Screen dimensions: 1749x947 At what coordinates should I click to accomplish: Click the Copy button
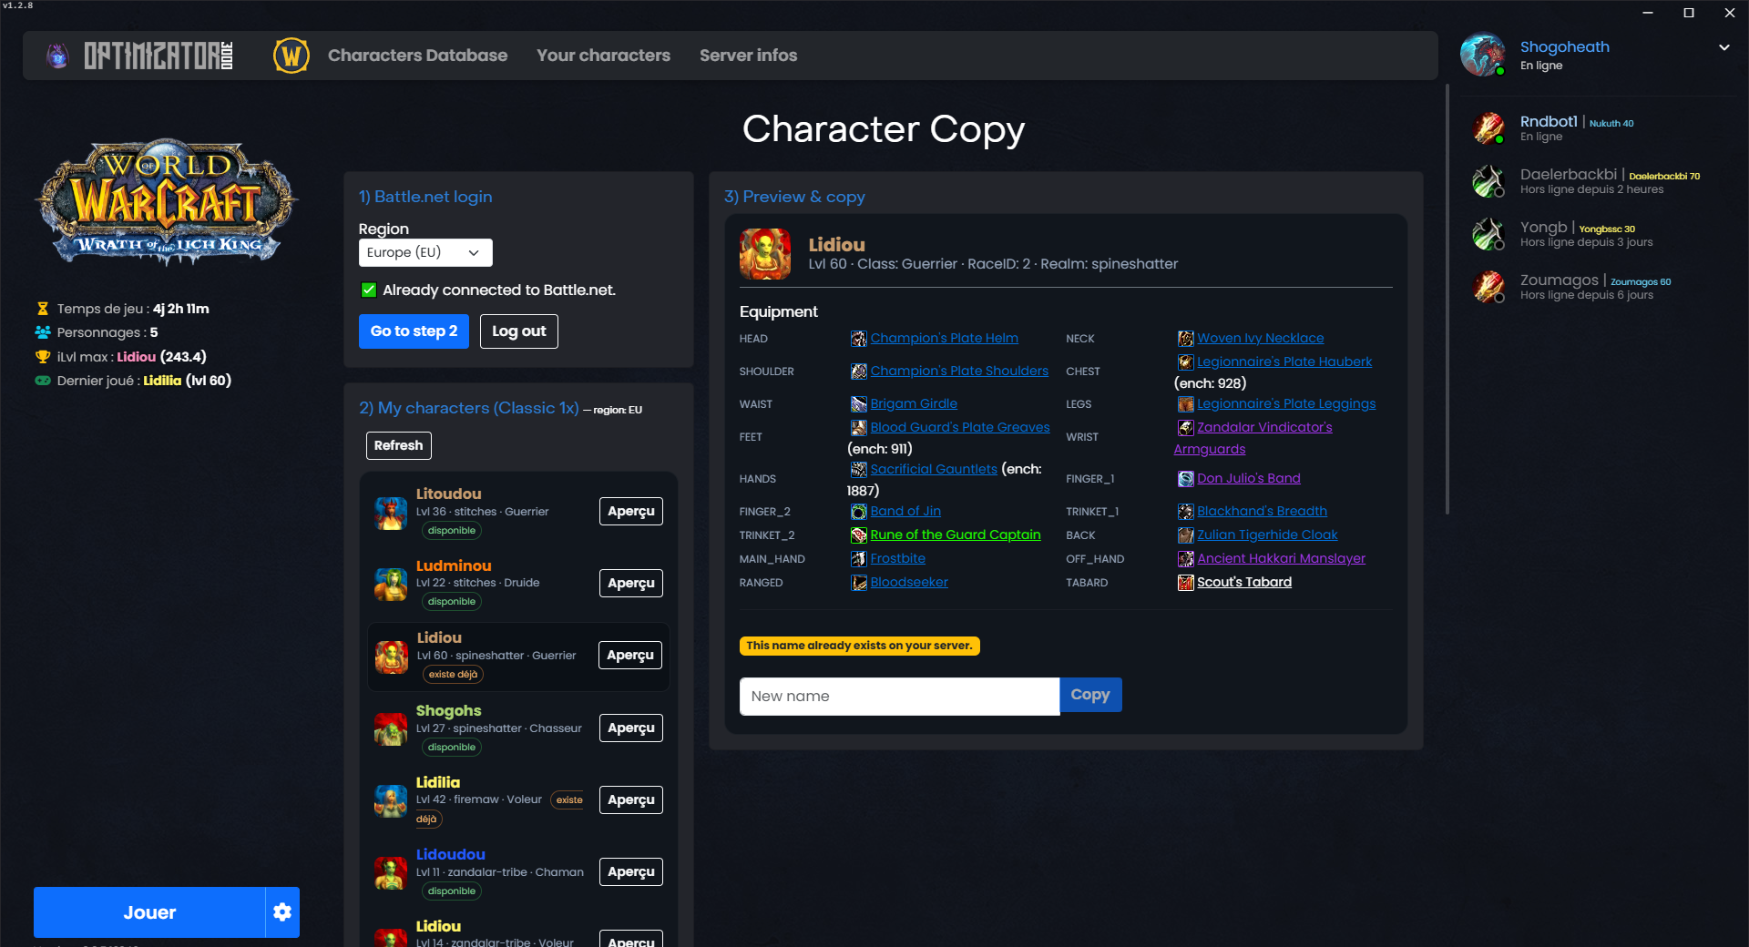[x=1090, y=695]
